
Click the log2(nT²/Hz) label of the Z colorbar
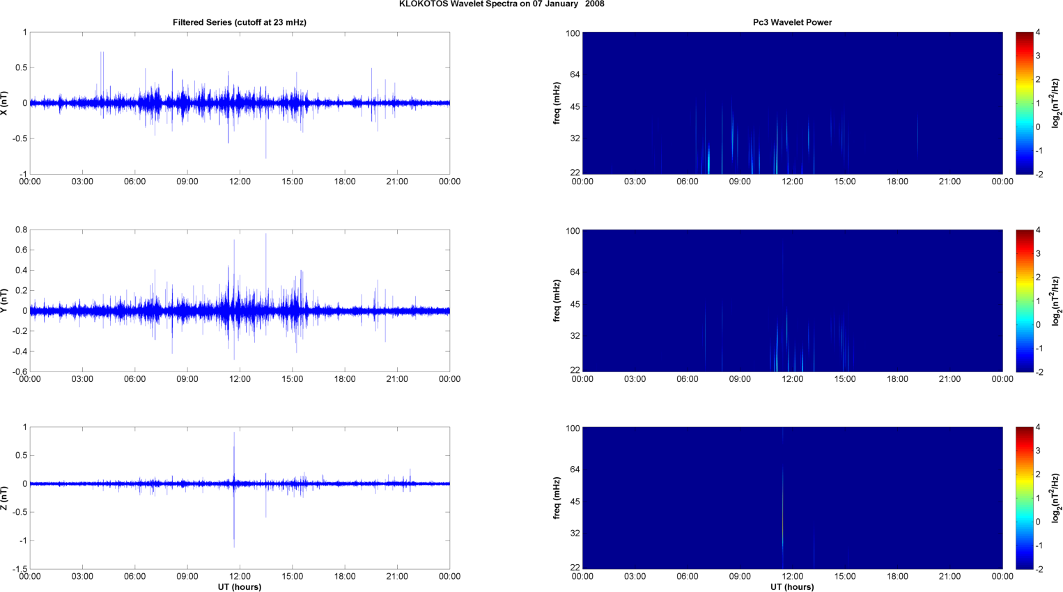pyautogui.click(x=1056, y=498)
